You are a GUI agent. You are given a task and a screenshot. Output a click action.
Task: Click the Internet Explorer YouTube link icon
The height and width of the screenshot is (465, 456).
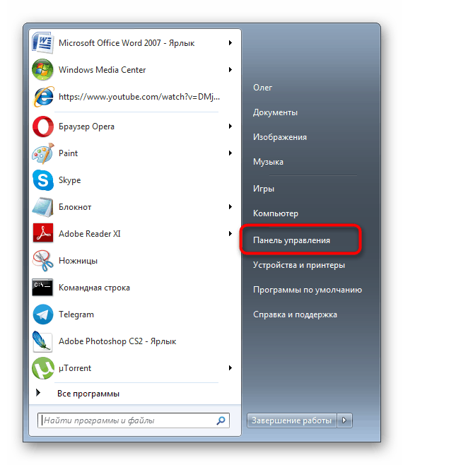point(43,97)
